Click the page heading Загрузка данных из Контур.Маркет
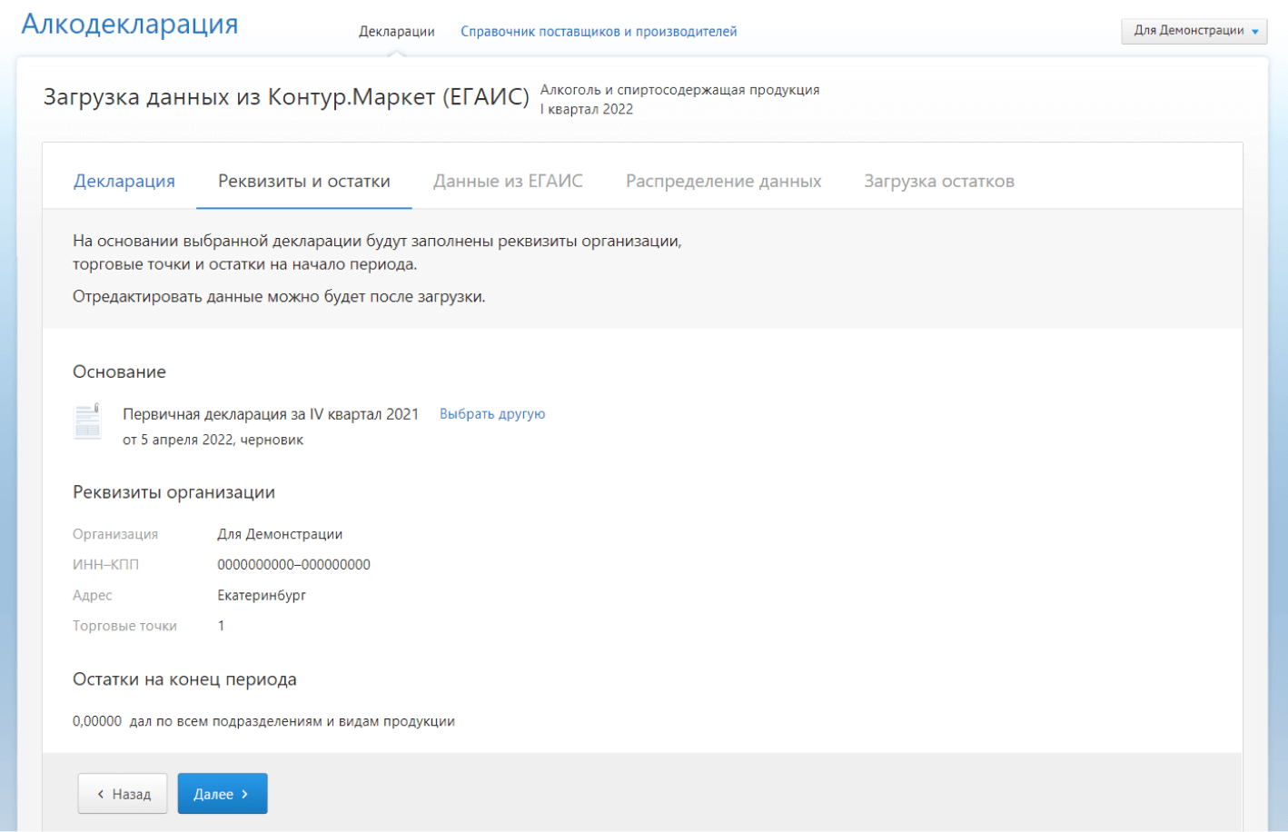1288x832 pixels. (286, 97)
